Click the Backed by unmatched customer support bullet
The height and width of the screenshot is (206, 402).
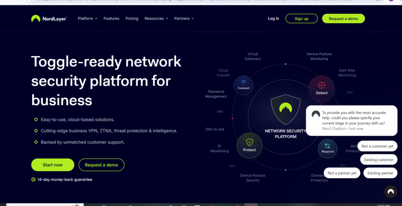tap(82, 142)
